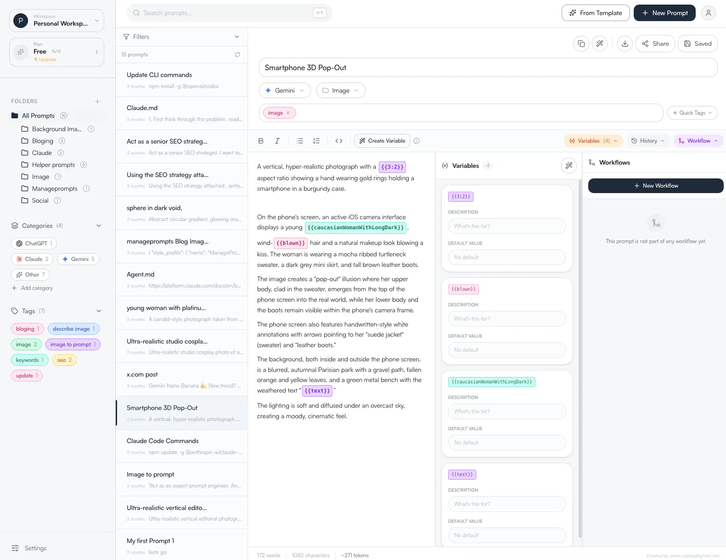Filter by the ChatGPT category
Screen dimensions: 726x560
coord(34,244)
